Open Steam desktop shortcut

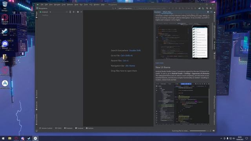tap(5, 32)
